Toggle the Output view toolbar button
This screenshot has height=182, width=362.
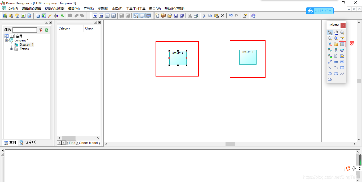pos(142,16)
